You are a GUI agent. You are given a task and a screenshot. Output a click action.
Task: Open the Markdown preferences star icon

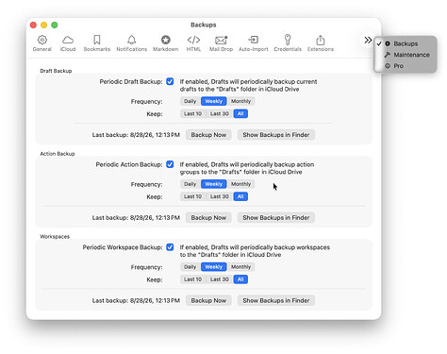point(166,40)
